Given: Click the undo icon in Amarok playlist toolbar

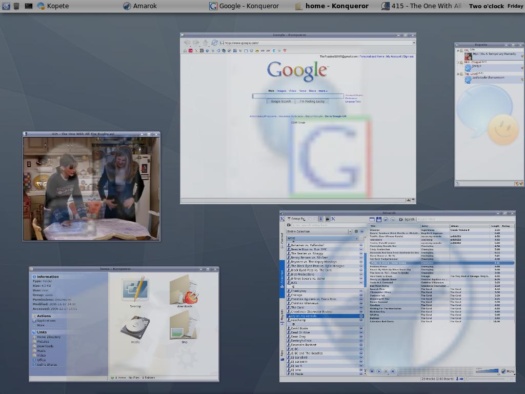Looking at the screenshot, I should point(386,219).
